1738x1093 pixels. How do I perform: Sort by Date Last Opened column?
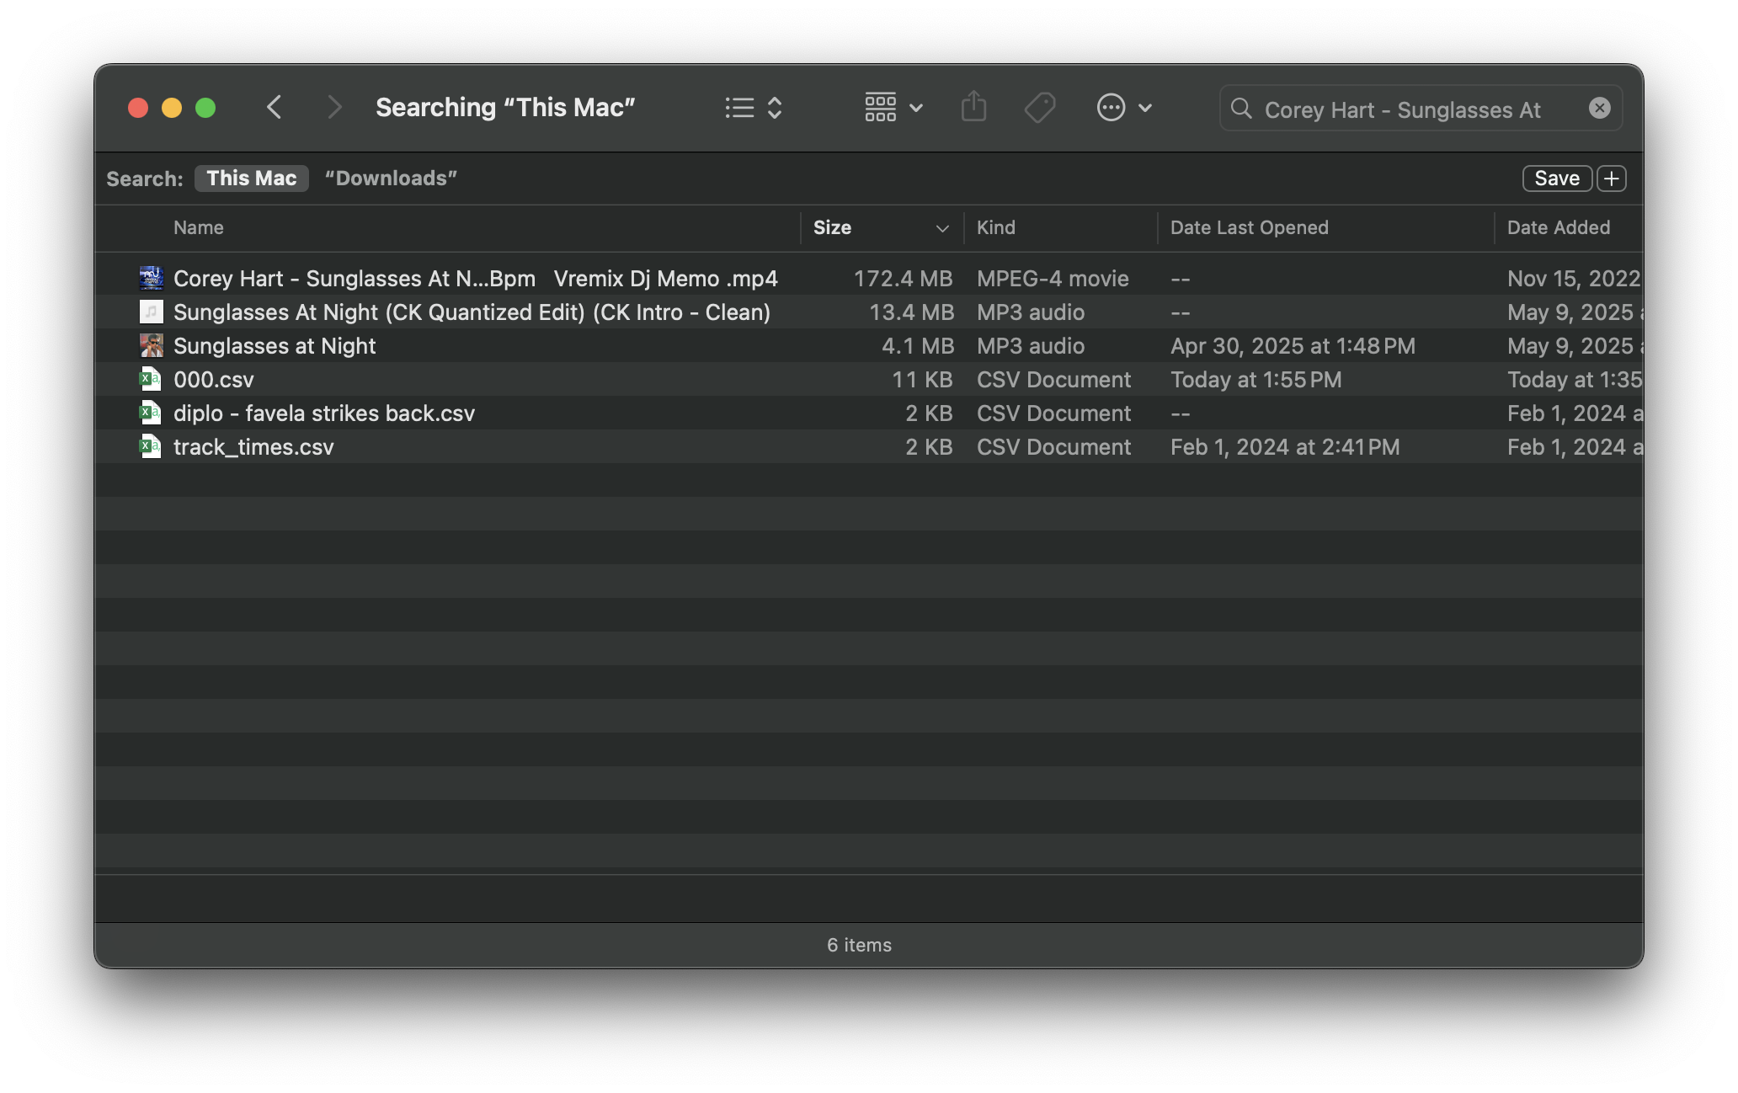[x=1249, y=227]
